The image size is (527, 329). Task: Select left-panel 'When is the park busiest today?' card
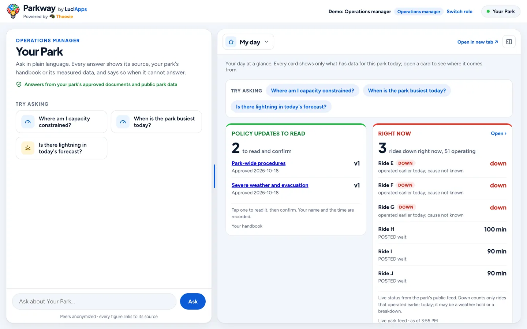[156, 122]
